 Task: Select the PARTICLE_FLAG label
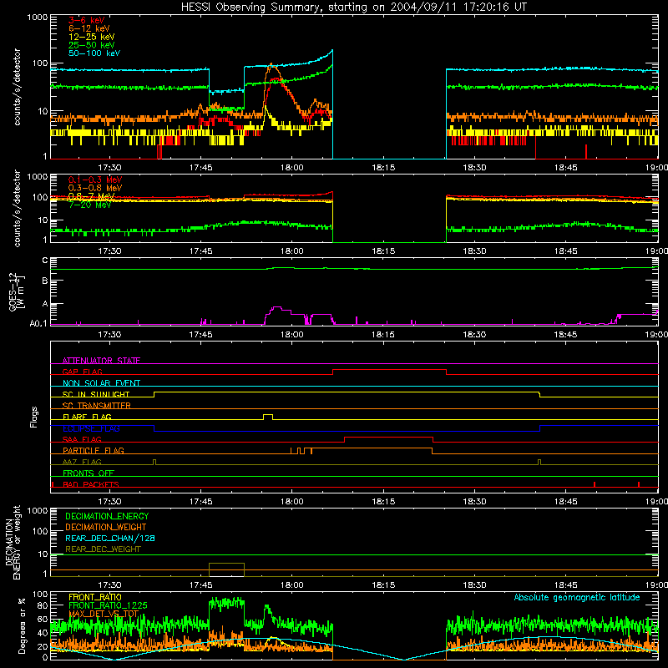pyautogui.click(x=94, y=450)
